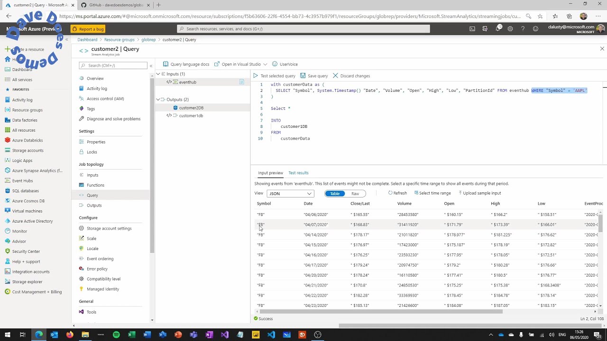
Task: Open the Visual Studio dropdown chevron
Action: [266, 64]
